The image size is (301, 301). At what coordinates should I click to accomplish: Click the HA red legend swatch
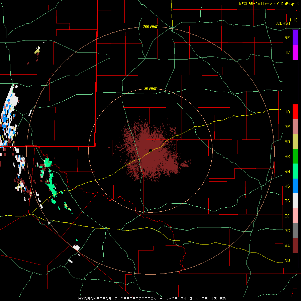tap(295, 112)
